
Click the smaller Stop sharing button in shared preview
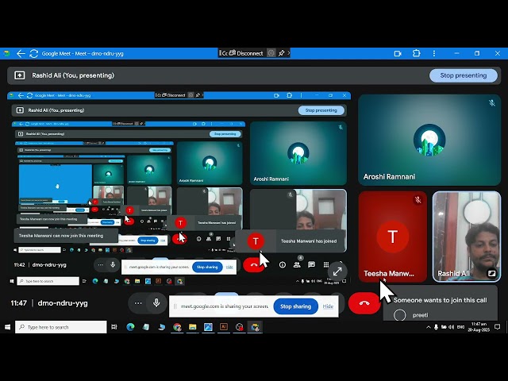click(207, 267)
